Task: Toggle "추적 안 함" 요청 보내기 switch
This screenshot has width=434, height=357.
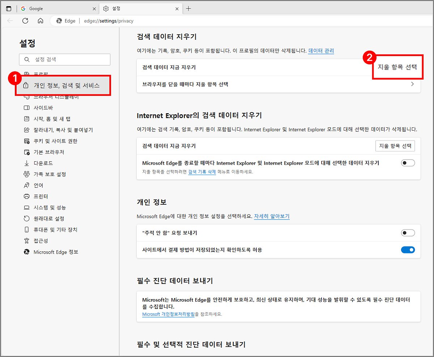Action: point(408,233)
